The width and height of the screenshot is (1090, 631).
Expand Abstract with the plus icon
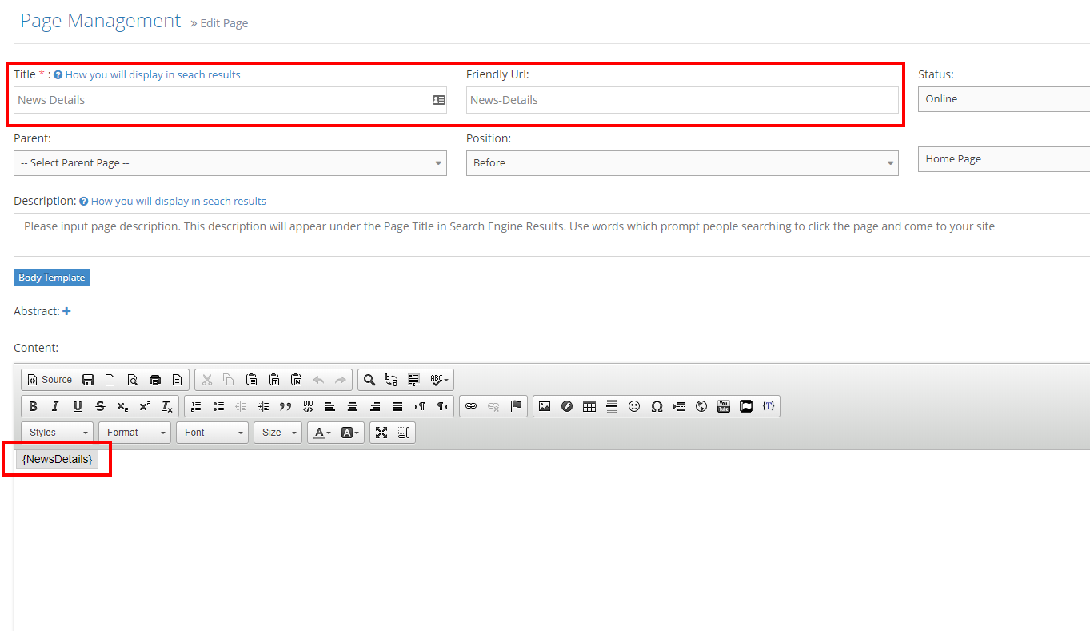click(x=66, y=311)
